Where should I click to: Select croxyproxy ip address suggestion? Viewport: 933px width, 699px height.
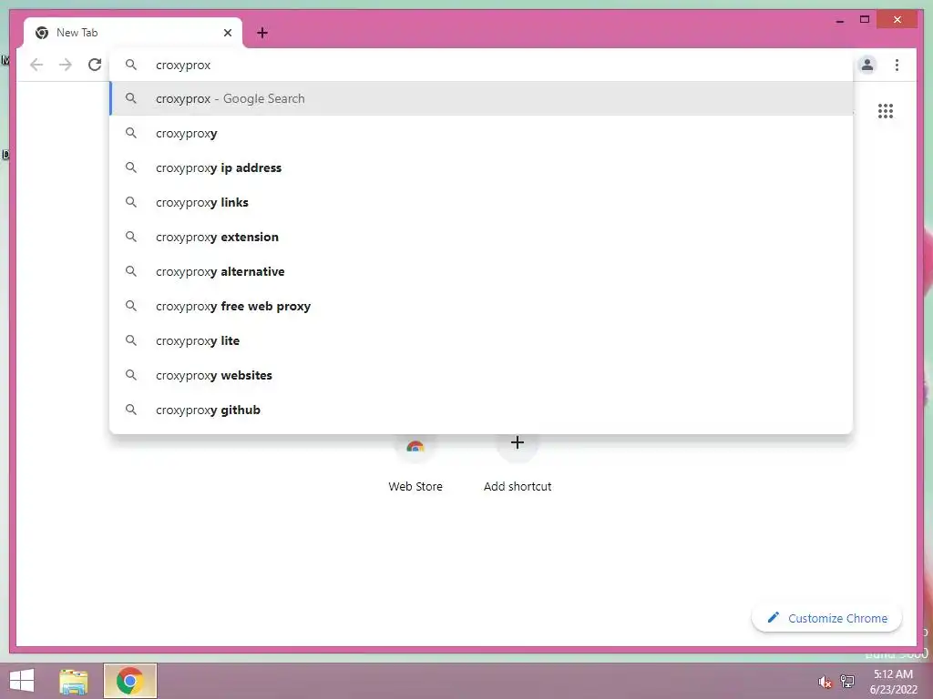click(481, 167)
